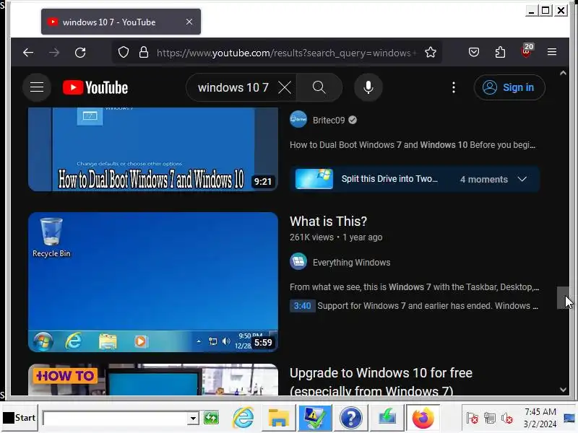
Task: Bookmark this page with the star icon
Action: point(430,52)
